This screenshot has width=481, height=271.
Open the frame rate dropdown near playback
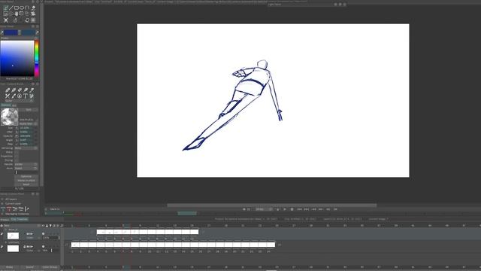click(264, 209)
